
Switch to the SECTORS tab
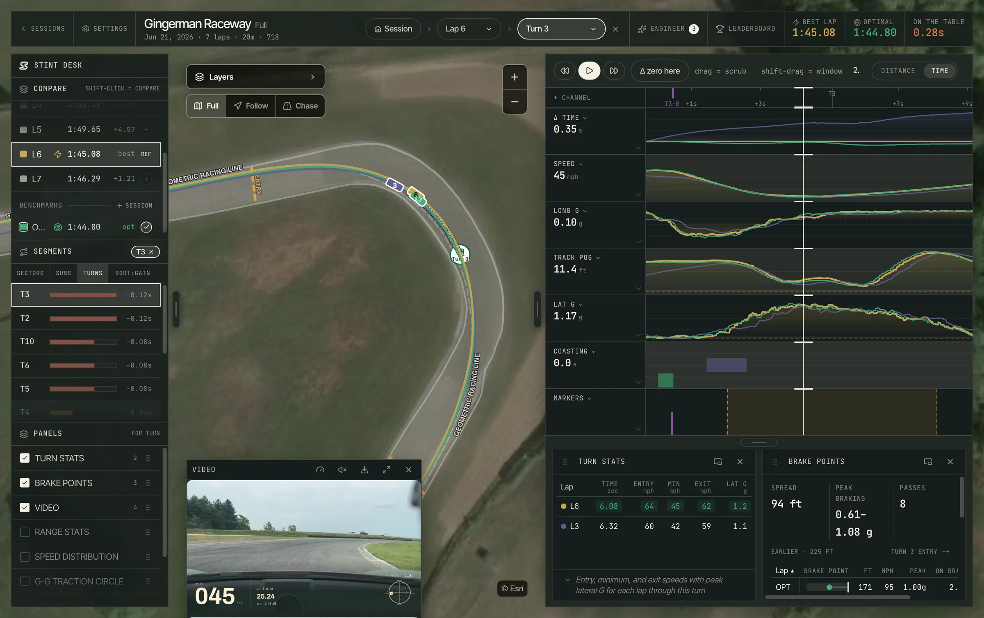tap(30, 273)
